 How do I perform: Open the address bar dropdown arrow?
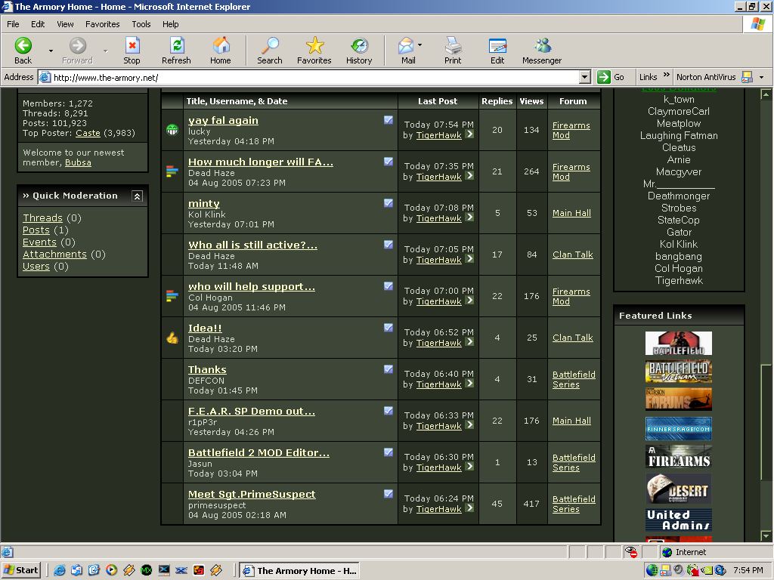tap(585, 77)
